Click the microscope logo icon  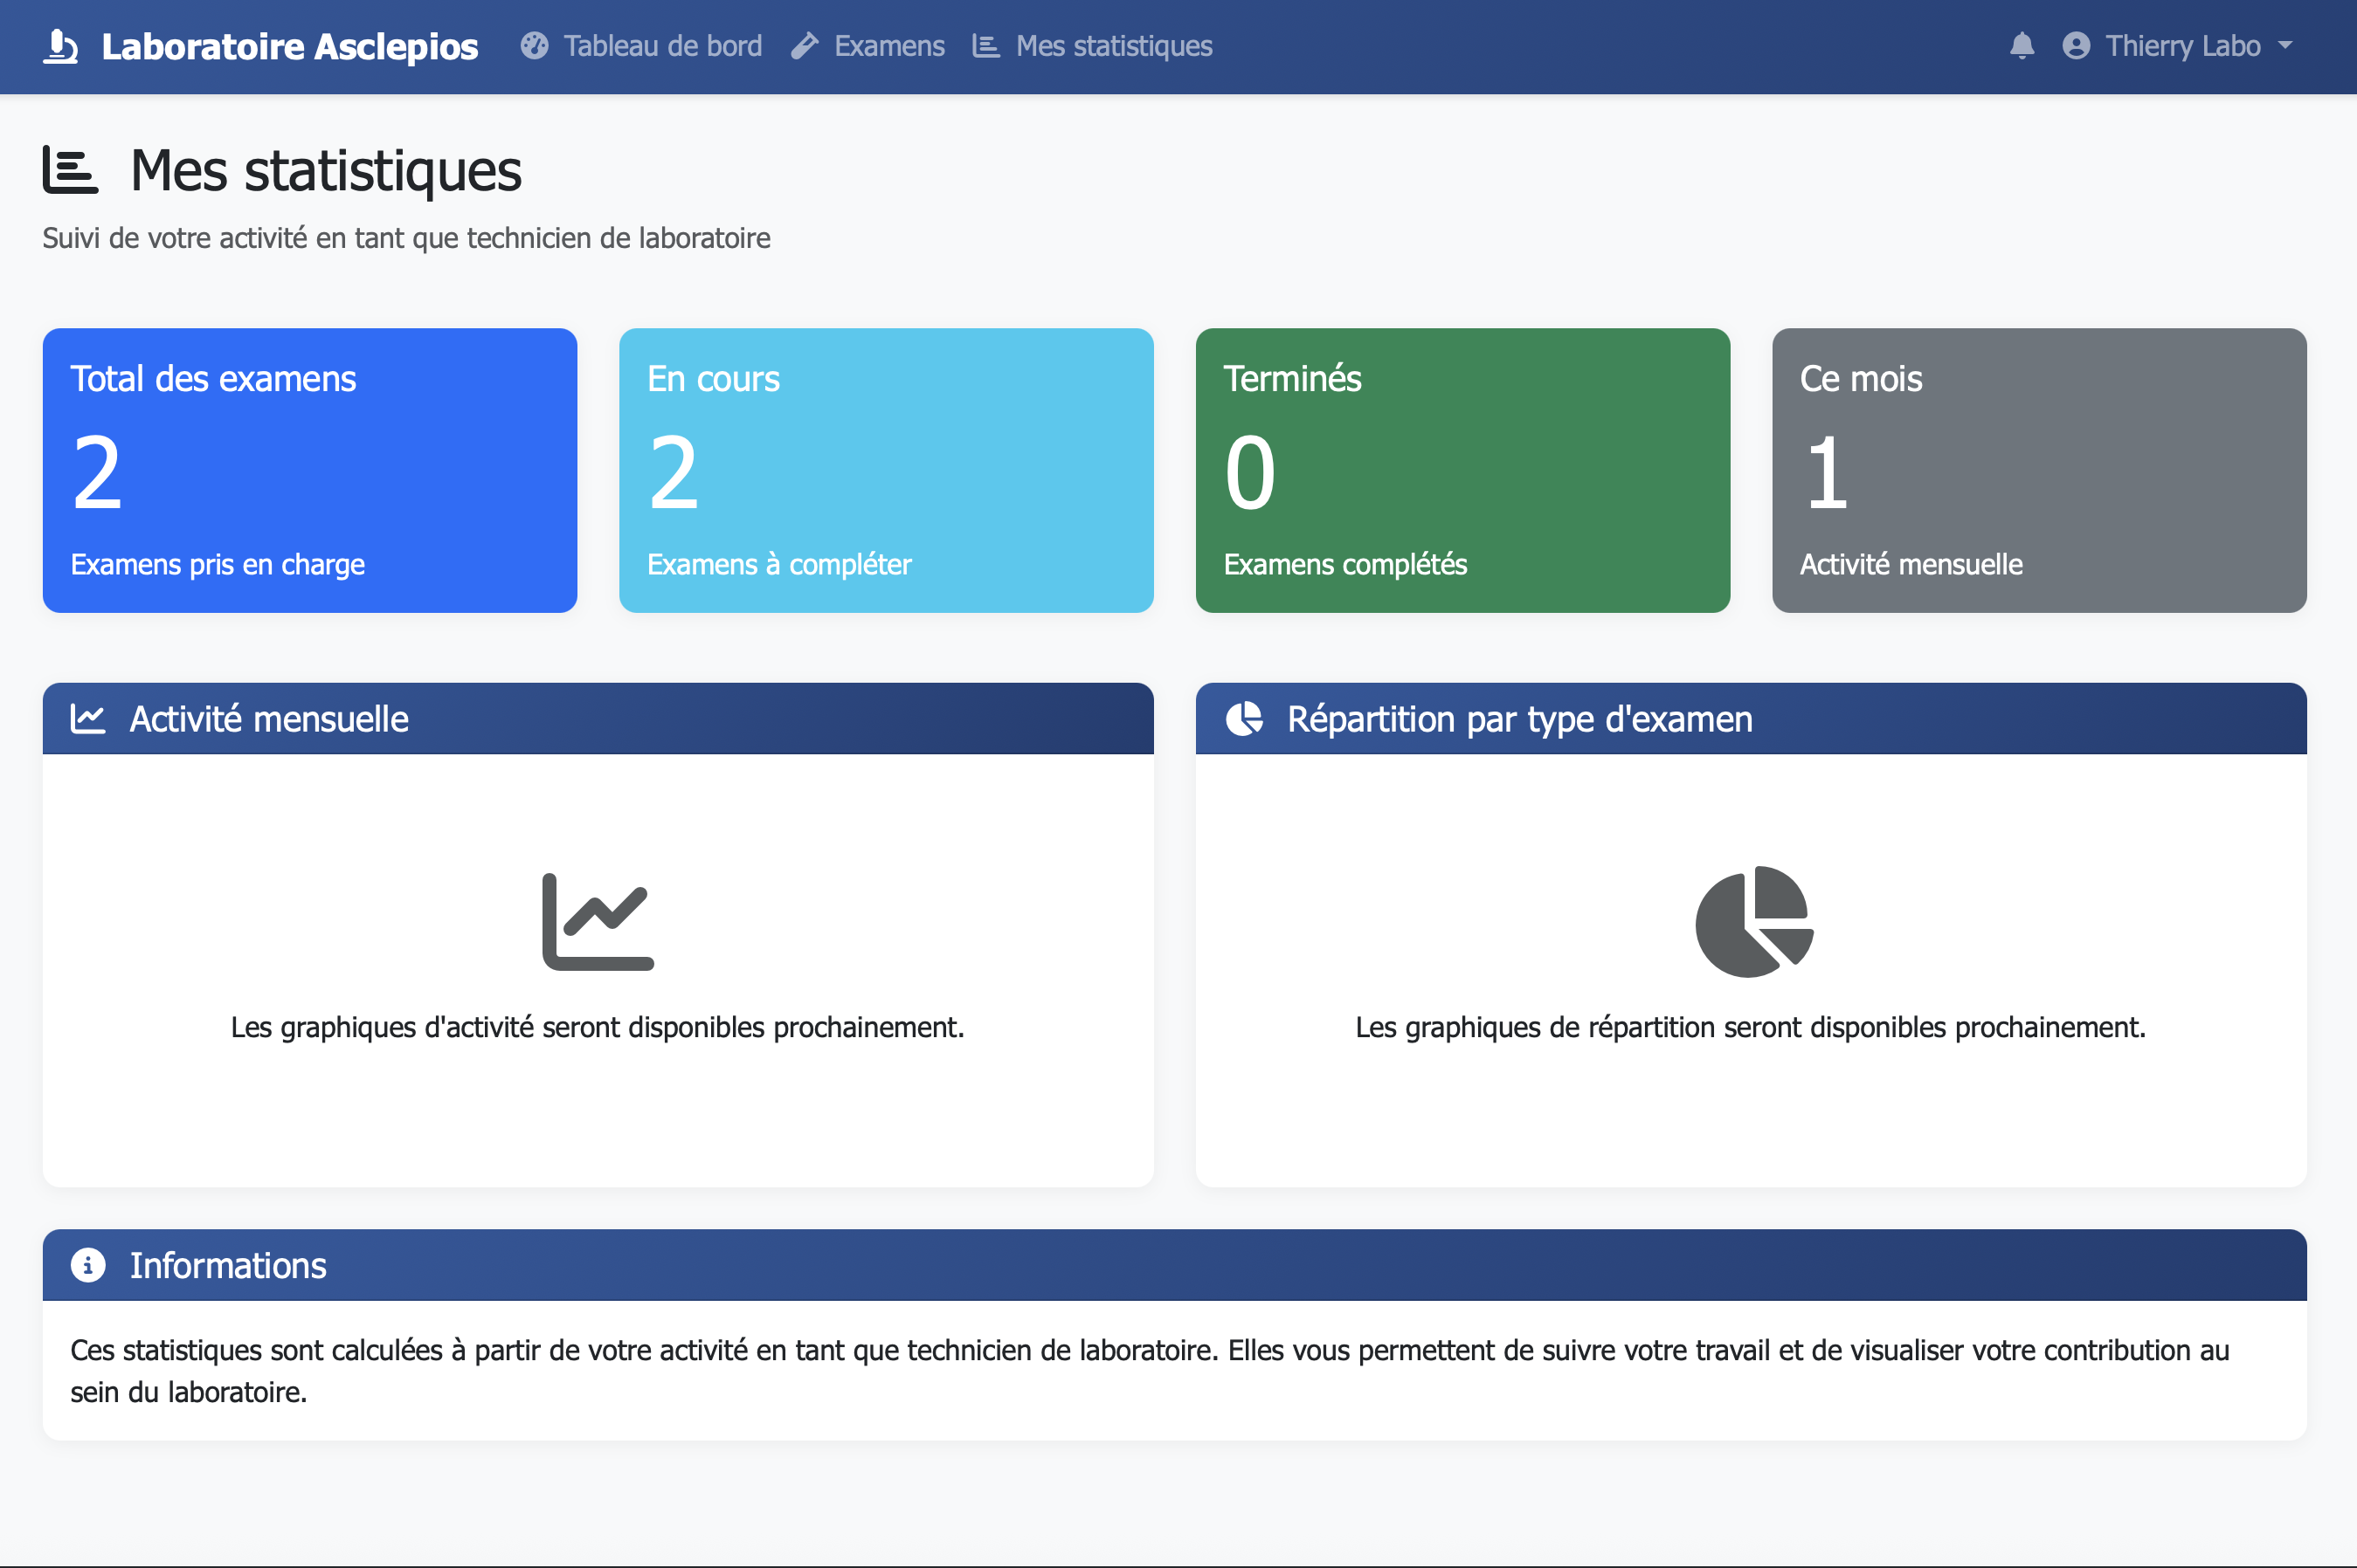(x=60, y=46)
